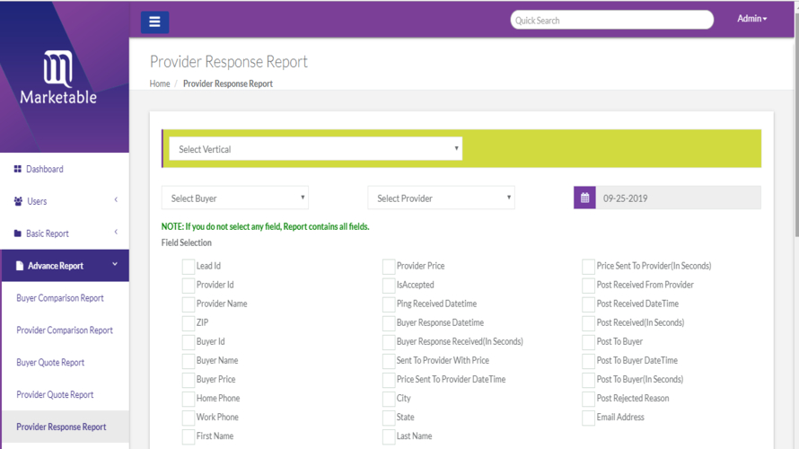
Task: Check the Buyer Id checkbox
Action: coord(188,341)
